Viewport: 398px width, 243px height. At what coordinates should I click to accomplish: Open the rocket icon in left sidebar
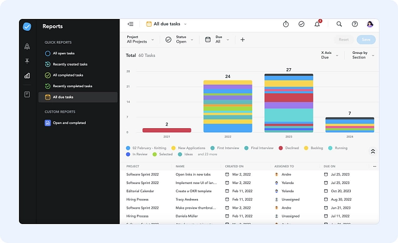coord(27,46)
